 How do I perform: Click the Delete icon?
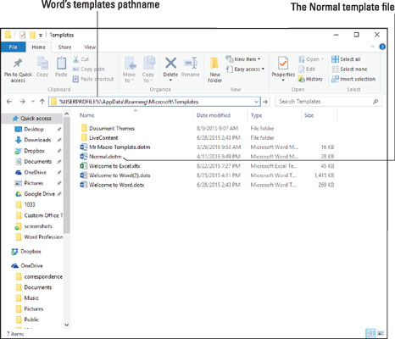(x=170, y=64)
